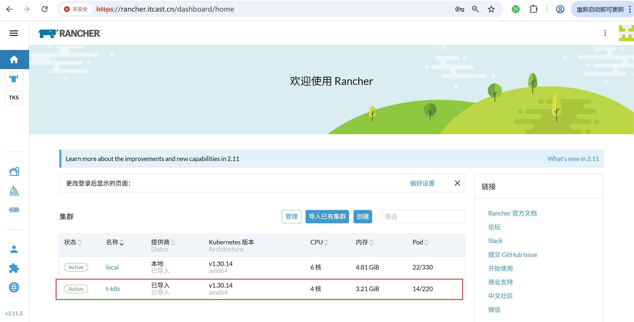Open the saved passwords key icon

pos(459,9)
